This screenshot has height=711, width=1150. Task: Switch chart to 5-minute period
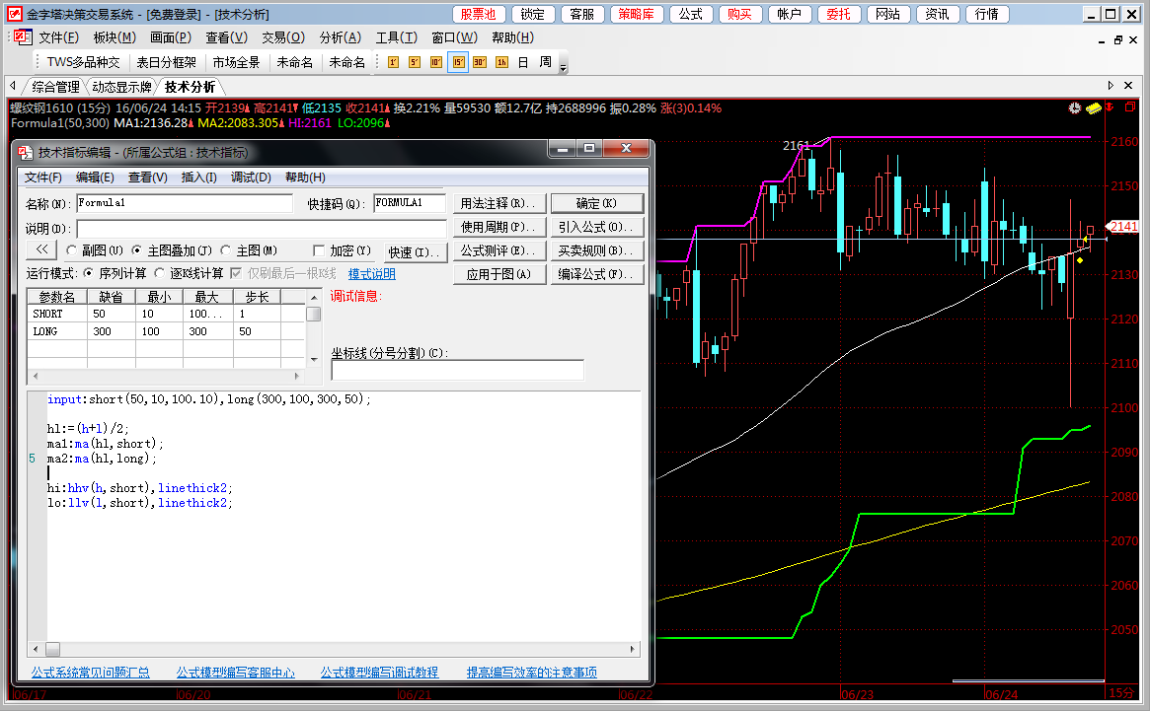[415, 62]
